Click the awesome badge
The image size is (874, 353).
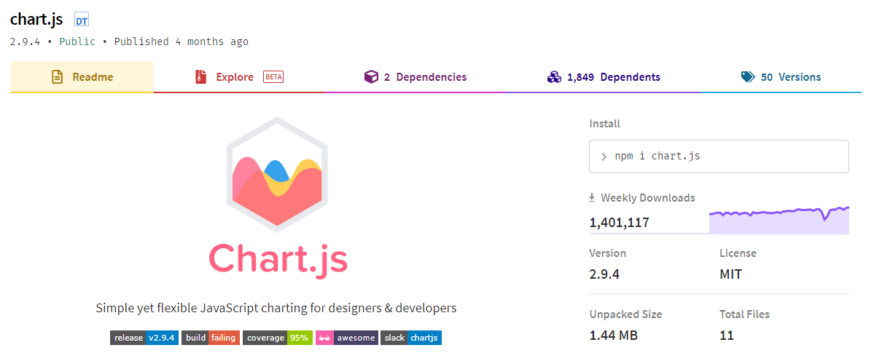(346, 338)
